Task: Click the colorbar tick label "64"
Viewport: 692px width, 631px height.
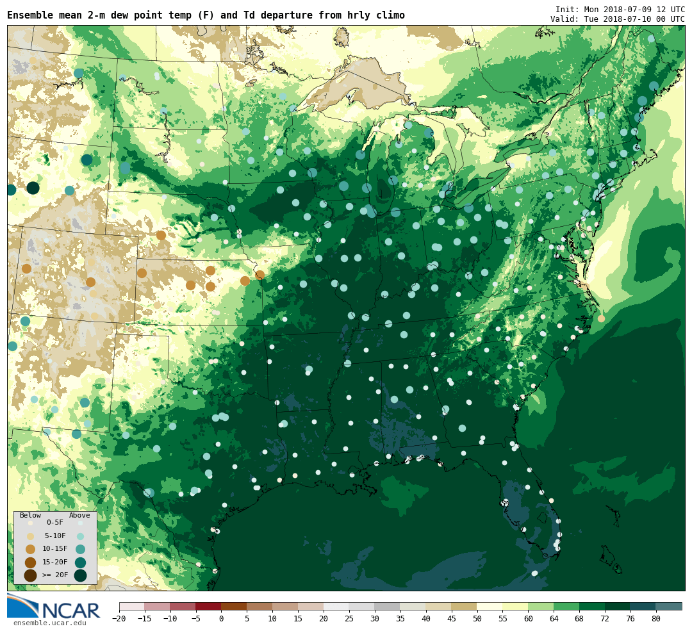Action: pyautogui.click(x=554, y=619)
